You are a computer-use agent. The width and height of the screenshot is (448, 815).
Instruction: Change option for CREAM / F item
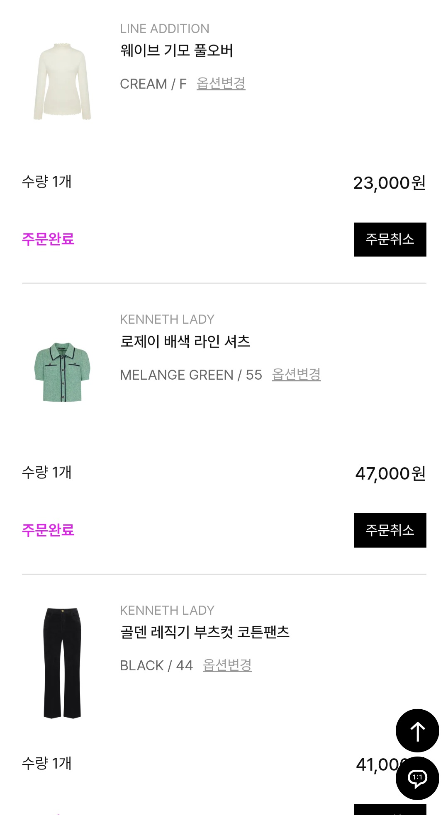point(221,83)
